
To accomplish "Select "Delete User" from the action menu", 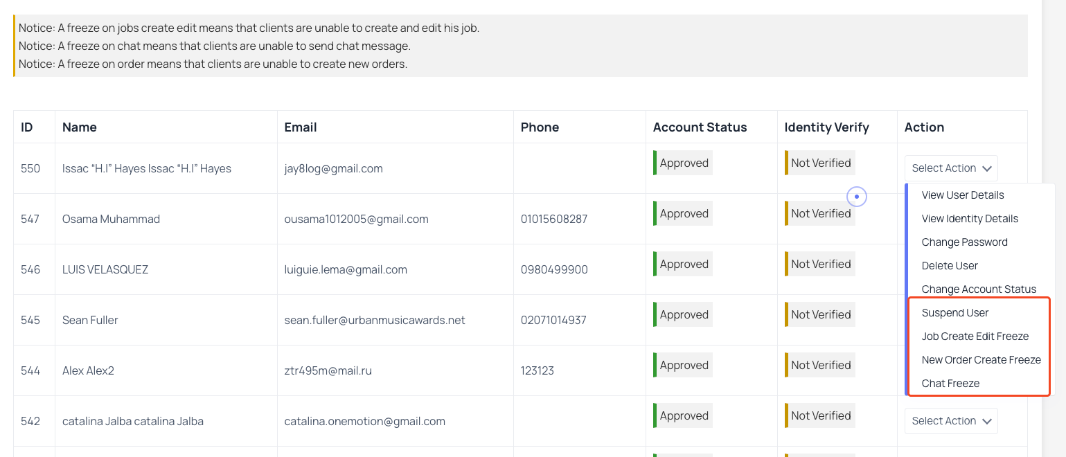I will pos(950,265).
